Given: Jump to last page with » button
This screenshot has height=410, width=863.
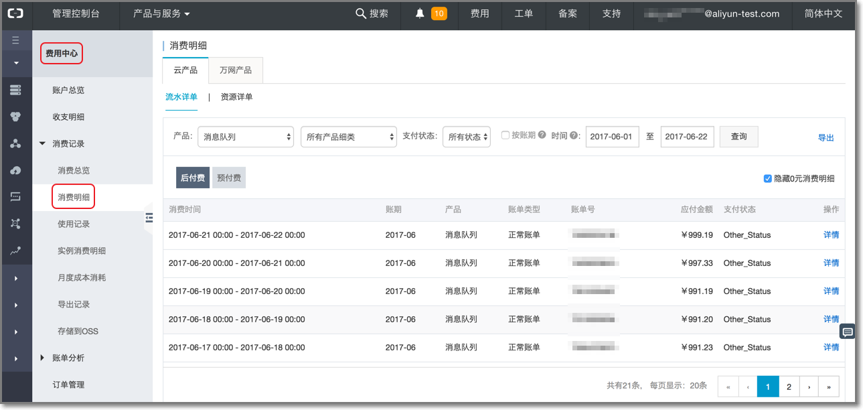Looking at the screenshot, I should point(829,387).
